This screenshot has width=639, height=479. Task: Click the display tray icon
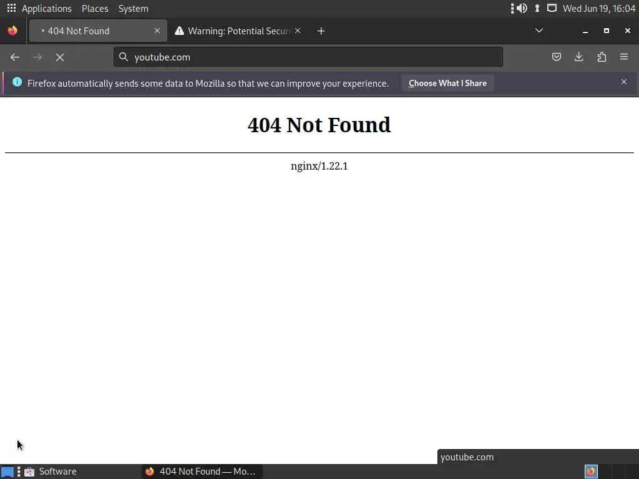coord(552,8)
